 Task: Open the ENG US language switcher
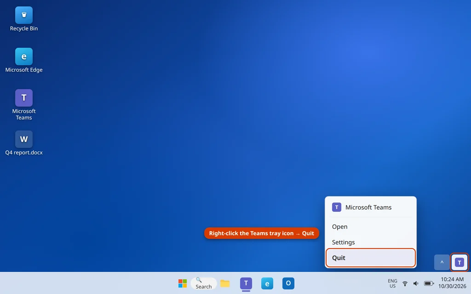click(392, 283)
